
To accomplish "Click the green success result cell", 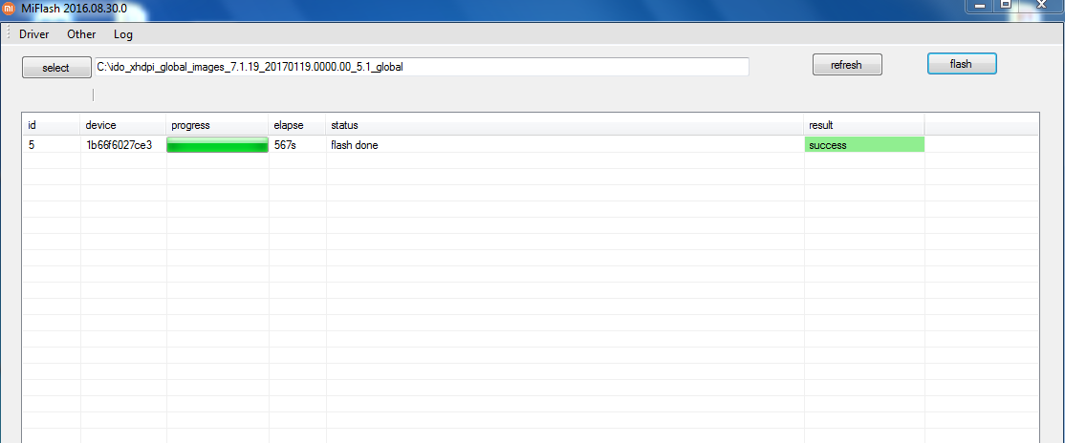I will click(x=864, y=144).
